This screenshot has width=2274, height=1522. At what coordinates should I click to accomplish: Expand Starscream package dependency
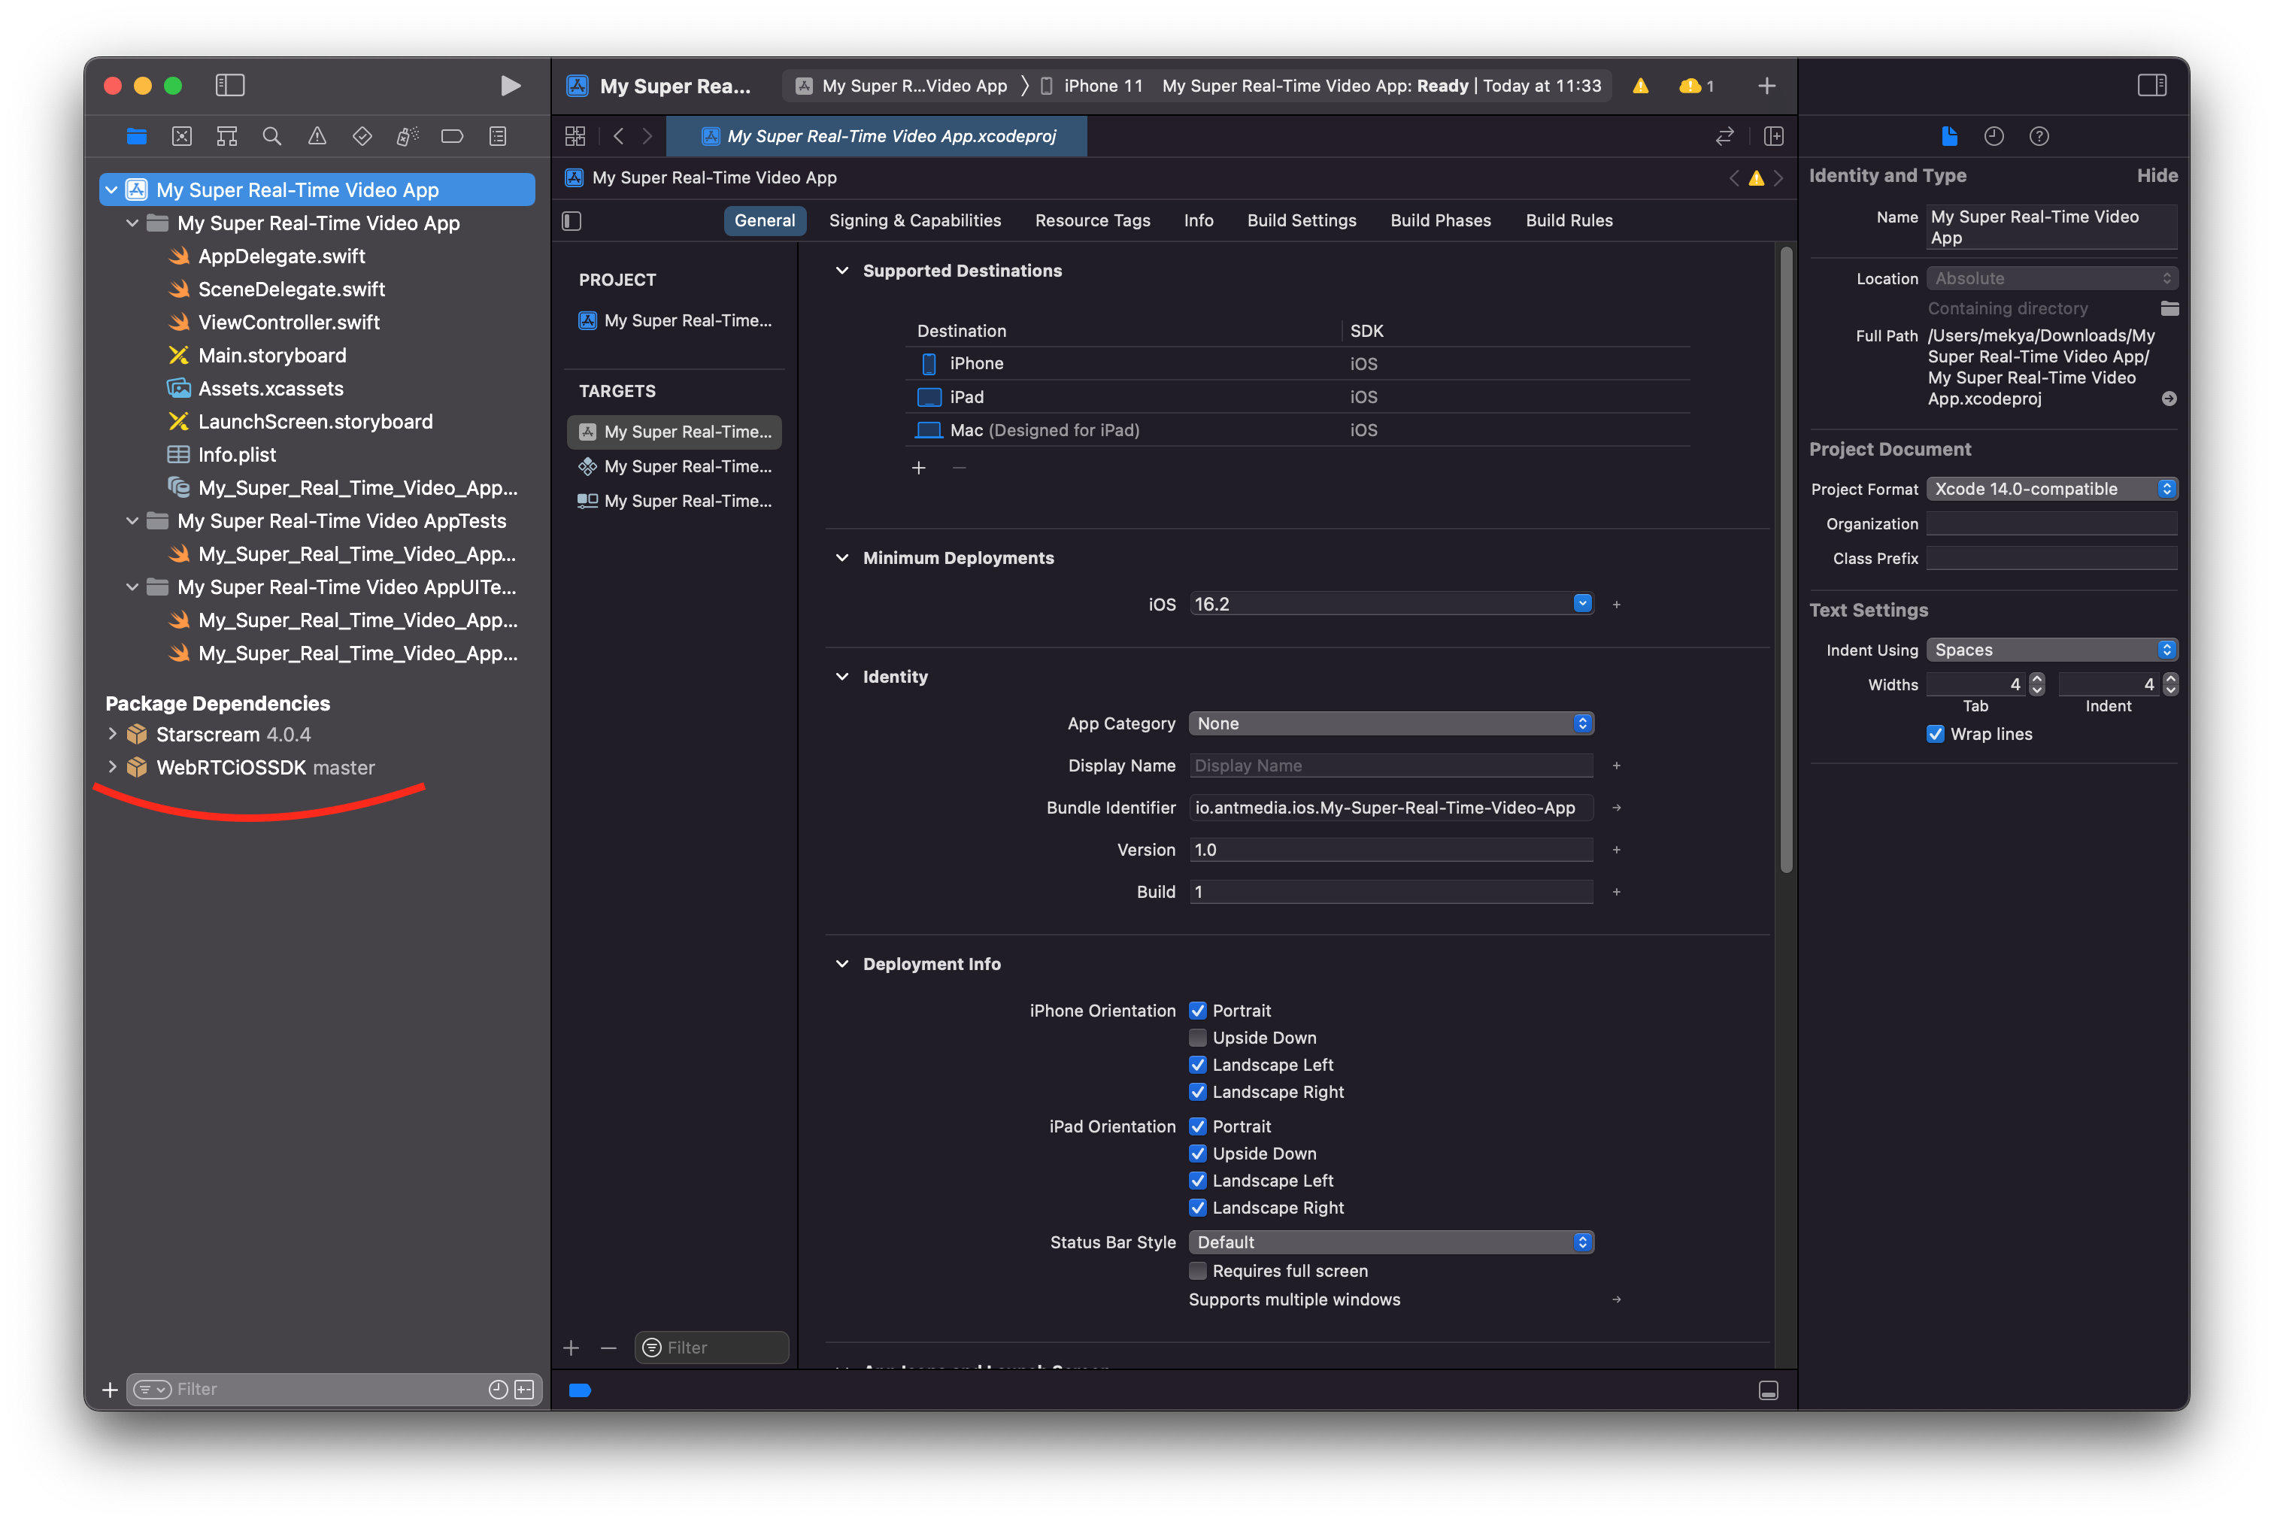coord(113,734)
